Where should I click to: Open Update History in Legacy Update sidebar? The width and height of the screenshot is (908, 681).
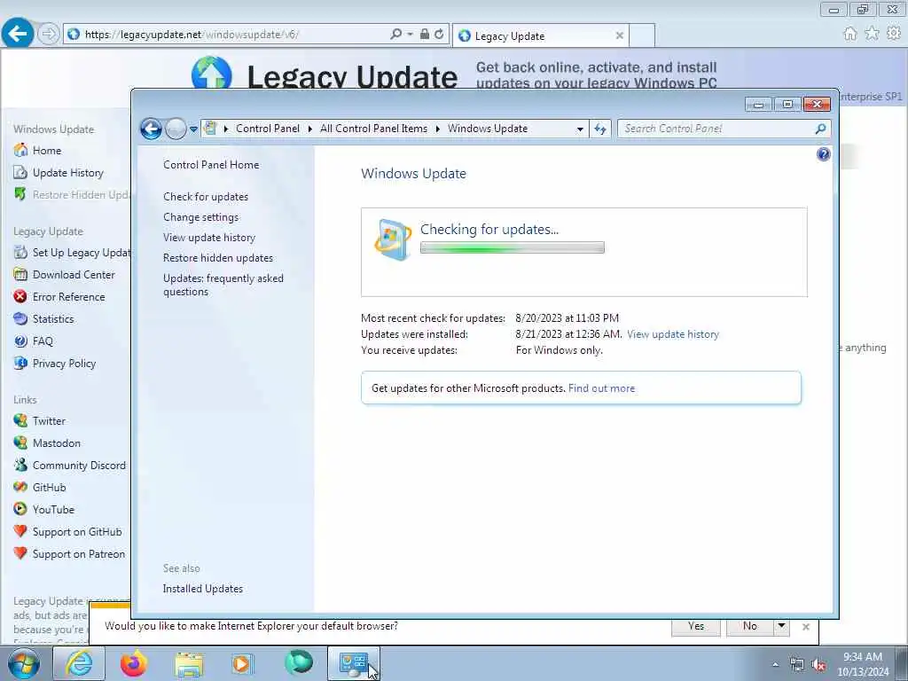(x=67, y=173)
